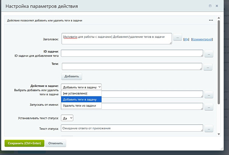Select the [не установлено] option
229x155 pixels.
[x=81, y=93]
